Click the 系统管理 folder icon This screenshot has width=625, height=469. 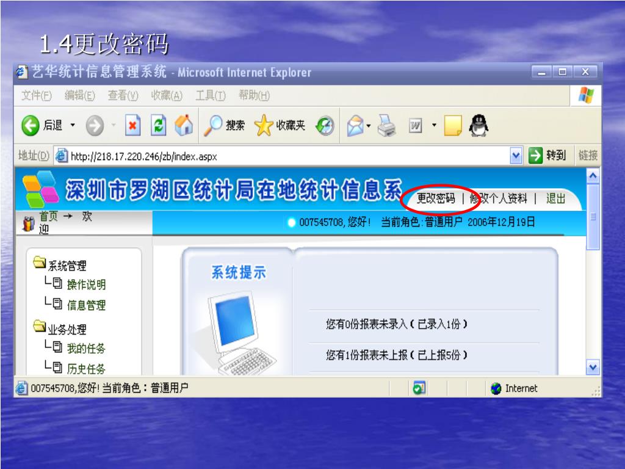point(40,263)
